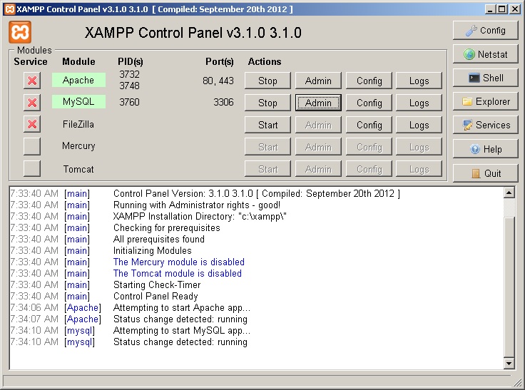Screen dimensions: 525x390
Task: Click log line 'The Mercury module is disabled'
Action: click(179, 262)
